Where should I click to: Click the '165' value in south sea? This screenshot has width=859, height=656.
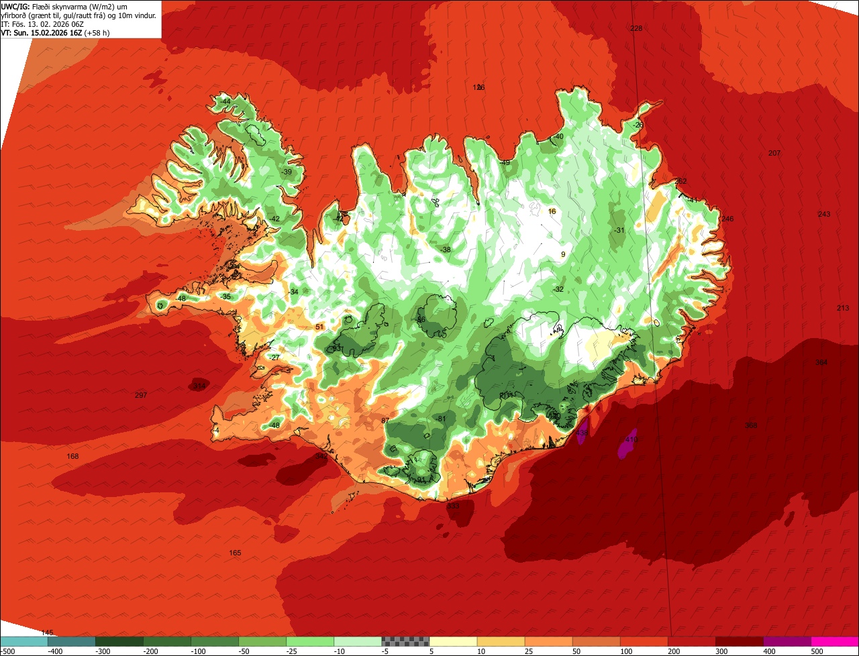click(x=235, y=553)
